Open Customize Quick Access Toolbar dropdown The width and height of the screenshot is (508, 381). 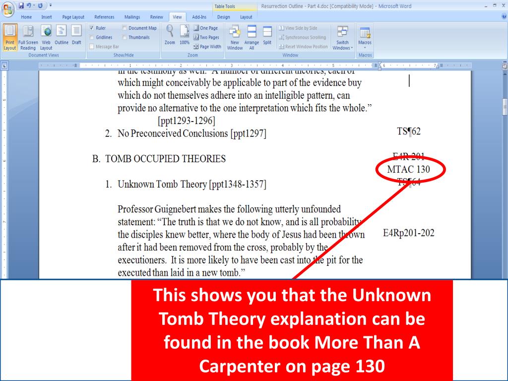click(51, 5)
